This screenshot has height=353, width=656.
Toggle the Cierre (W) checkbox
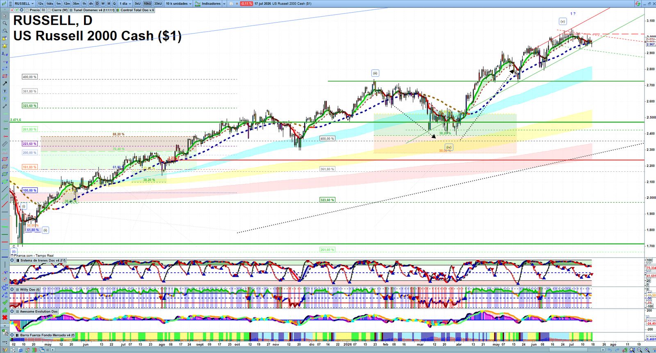coord(49,10)
